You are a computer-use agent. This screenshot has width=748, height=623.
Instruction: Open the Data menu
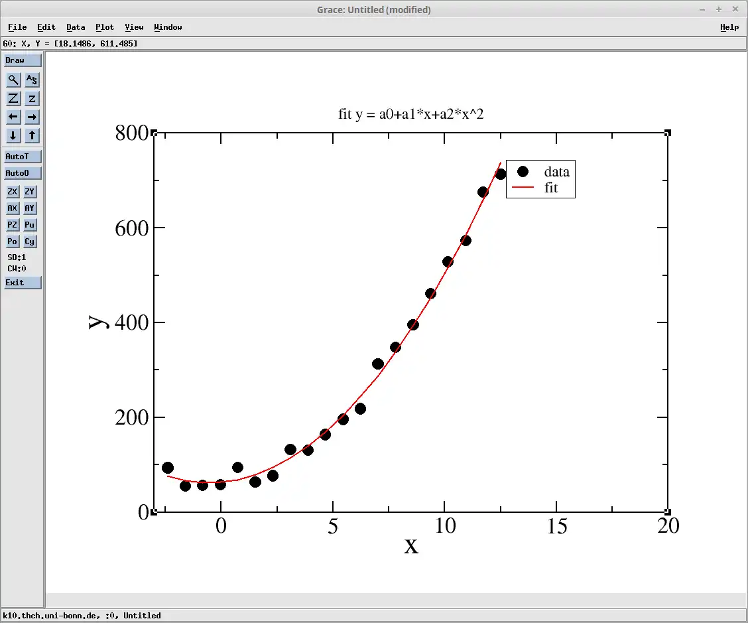click(x=76, y=27)
